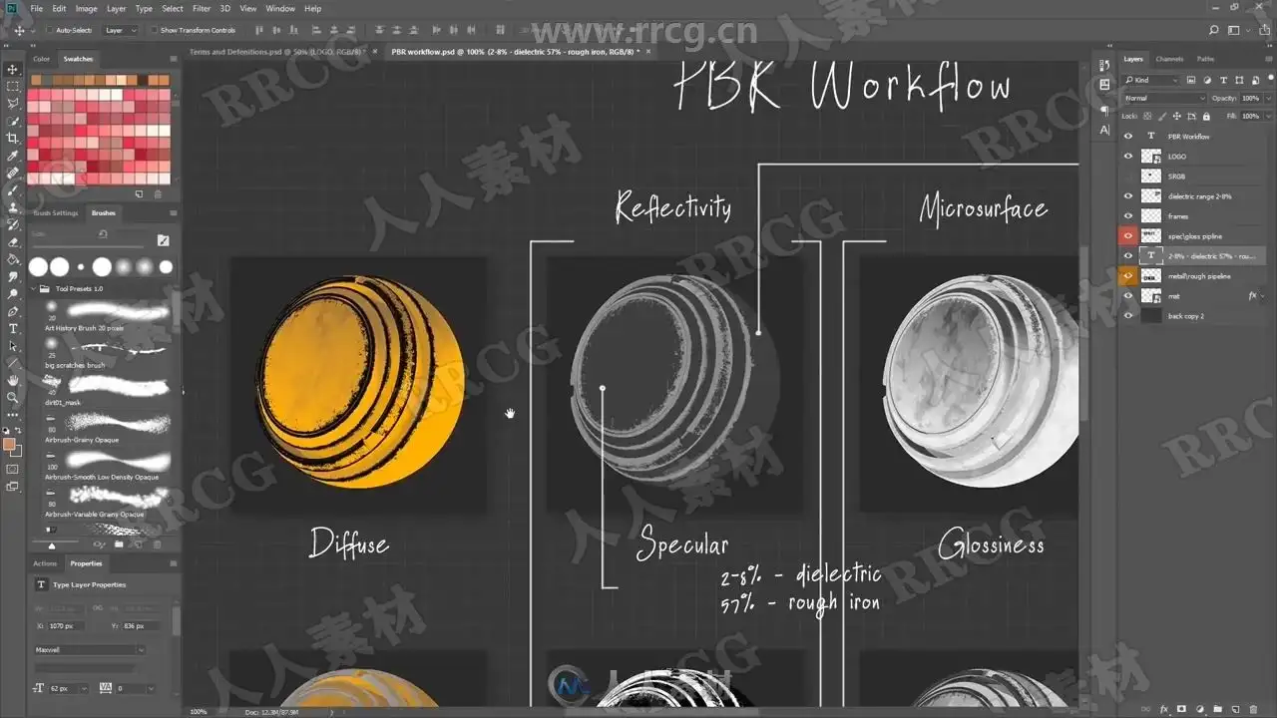
Task: Add layer style fx at panel bottom
Action: pos(1164,709)
